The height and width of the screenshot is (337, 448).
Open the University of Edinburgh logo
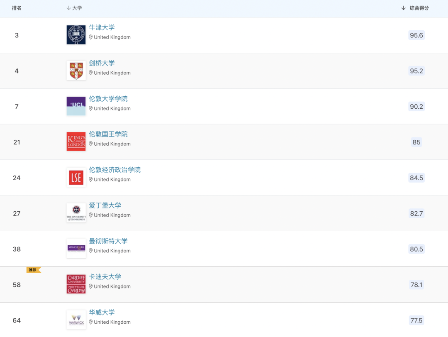coord(76,213)
